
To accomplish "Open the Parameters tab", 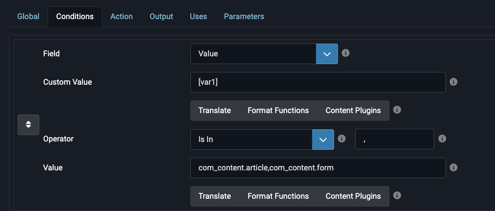I will click(x=244, y=16).
